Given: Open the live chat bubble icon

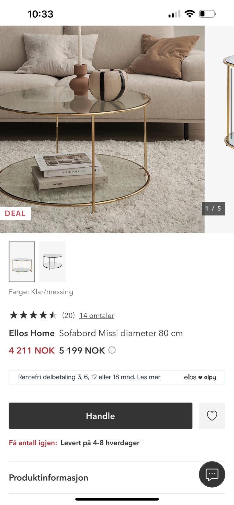Looking at the screenshot, I should pyautogui.click(x=212, y=474).
